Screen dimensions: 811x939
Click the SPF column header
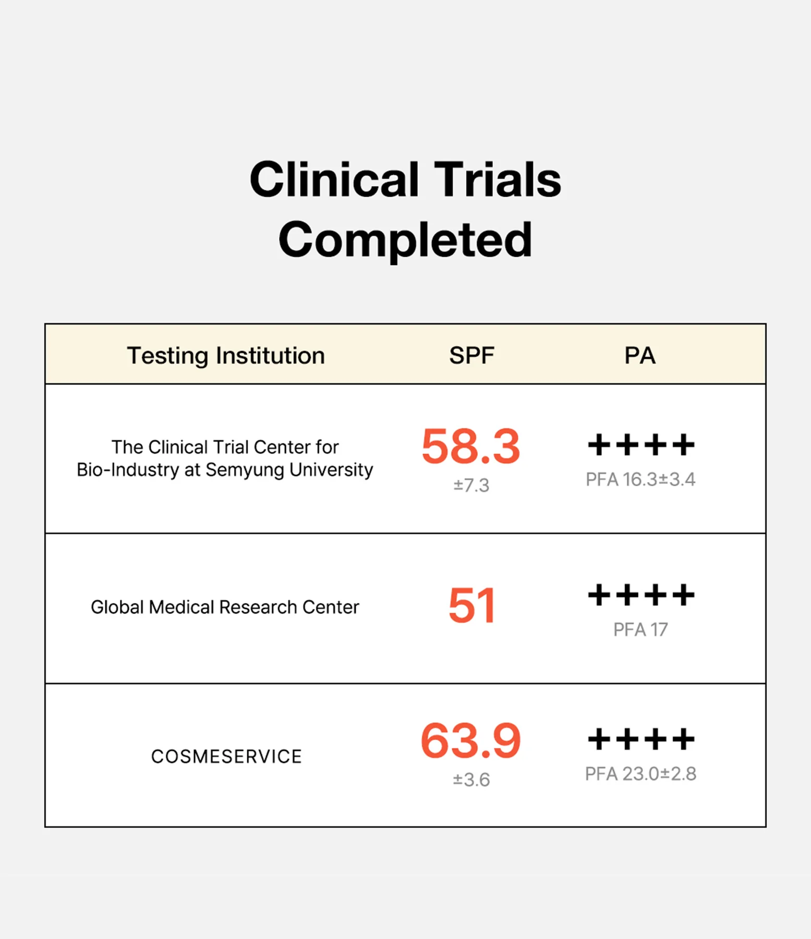[x=471, y=355]
